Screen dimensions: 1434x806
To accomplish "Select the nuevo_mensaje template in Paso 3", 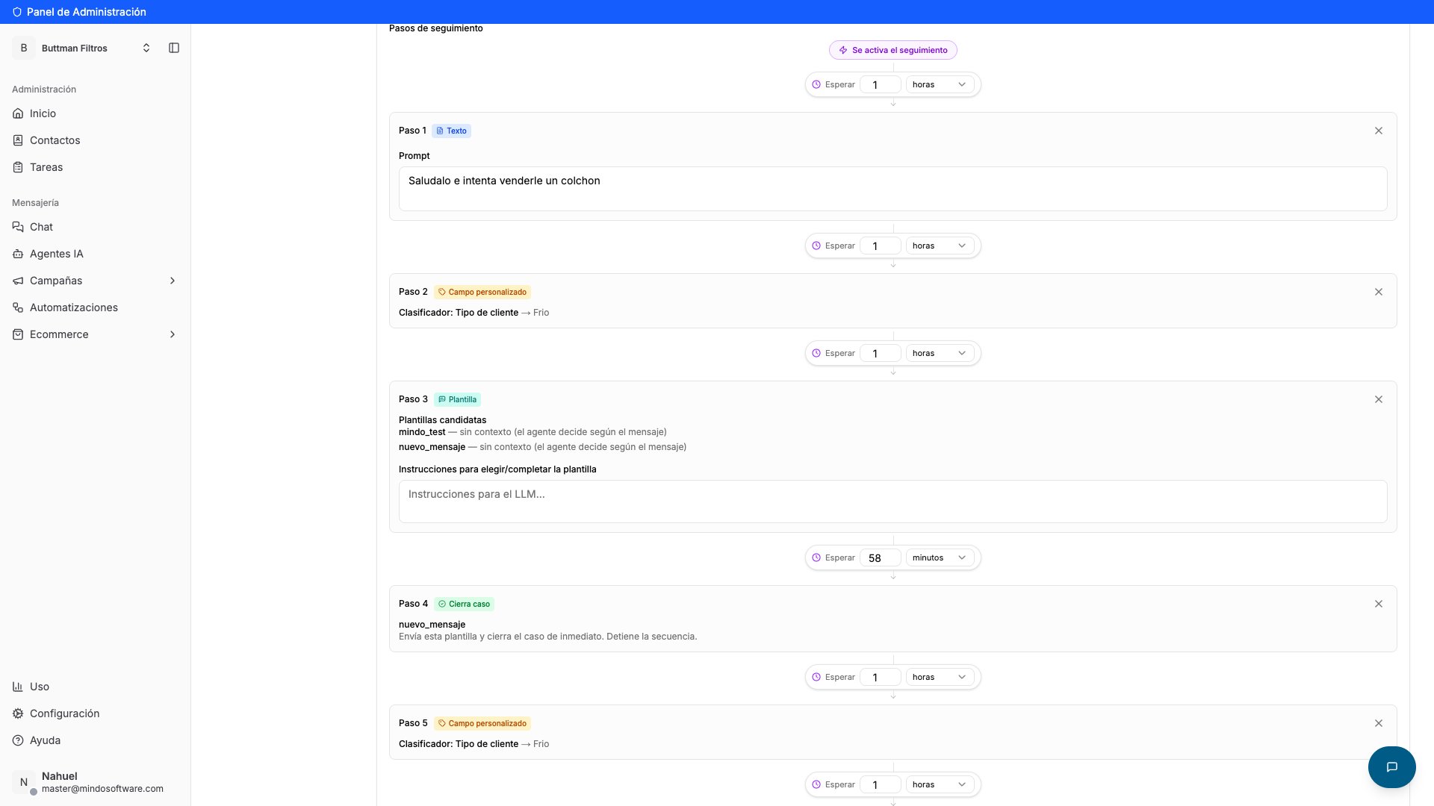I will (x=432, y=447).
